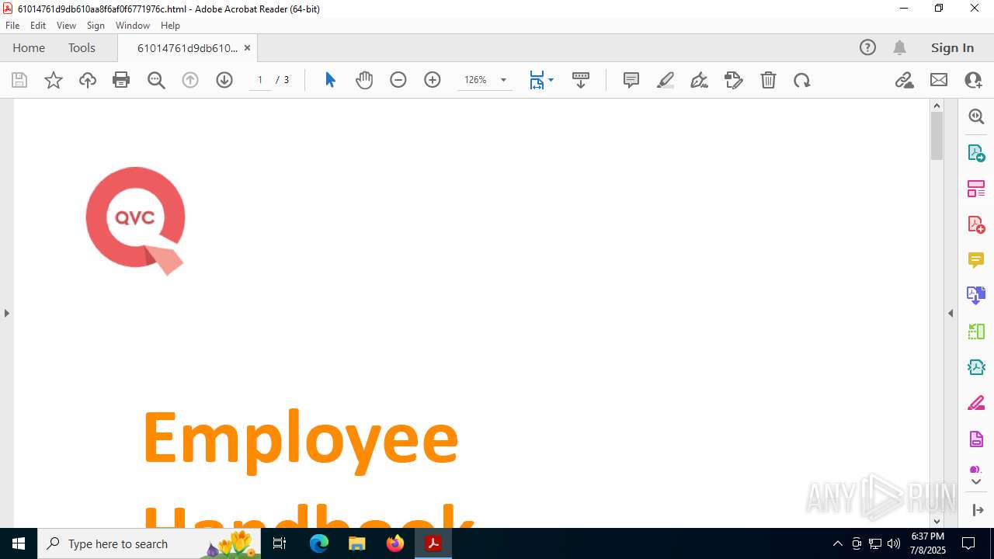Show hidden system tray icons
994x559 pixels.
pos(837,543)
